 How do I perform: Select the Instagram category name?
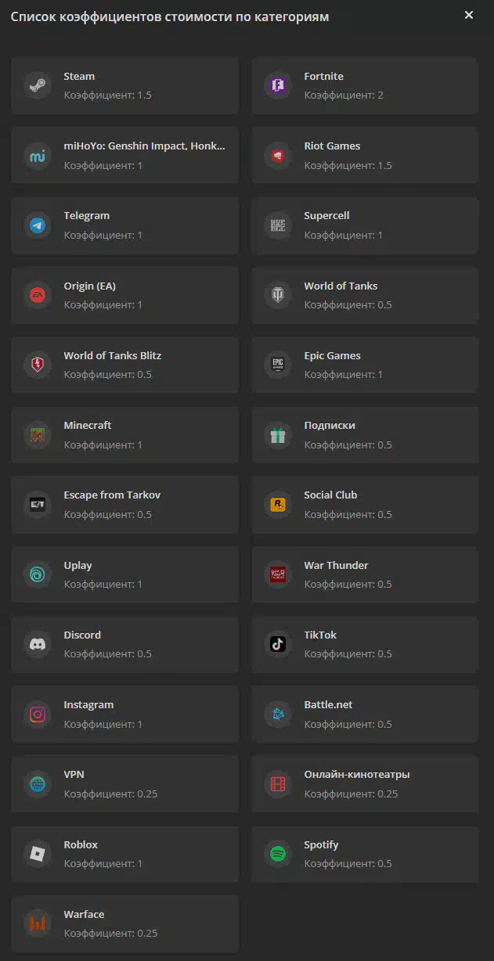pyautogui.click(x=88, y=705)
